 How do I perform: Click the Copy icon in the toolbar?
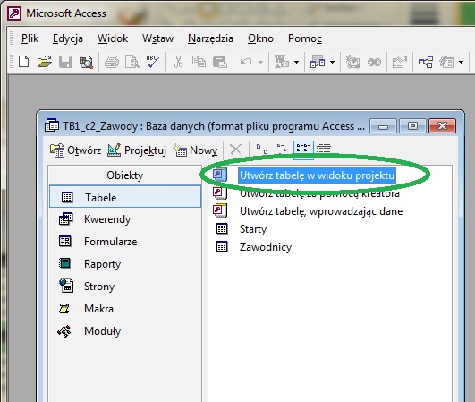pos(199,62)
